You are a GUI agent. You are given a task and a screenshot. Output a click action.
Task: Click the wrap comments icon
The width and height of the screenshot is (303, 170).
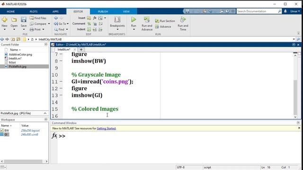coord(100,24)
